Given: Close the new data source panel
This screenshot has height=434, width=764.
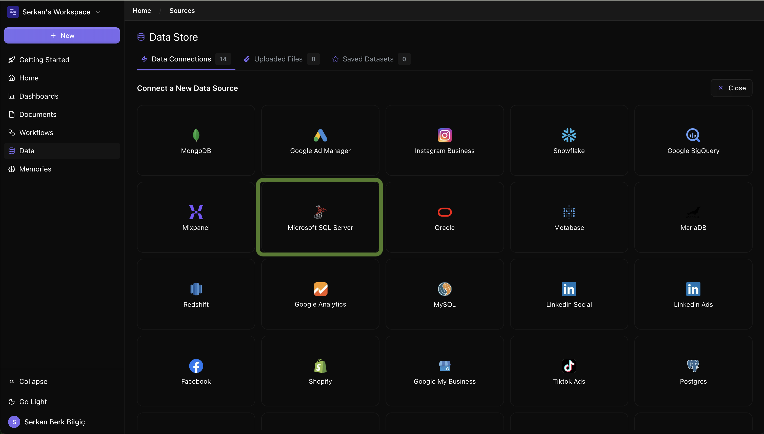Looking at the screenshot, I should (x=731, y=88).
